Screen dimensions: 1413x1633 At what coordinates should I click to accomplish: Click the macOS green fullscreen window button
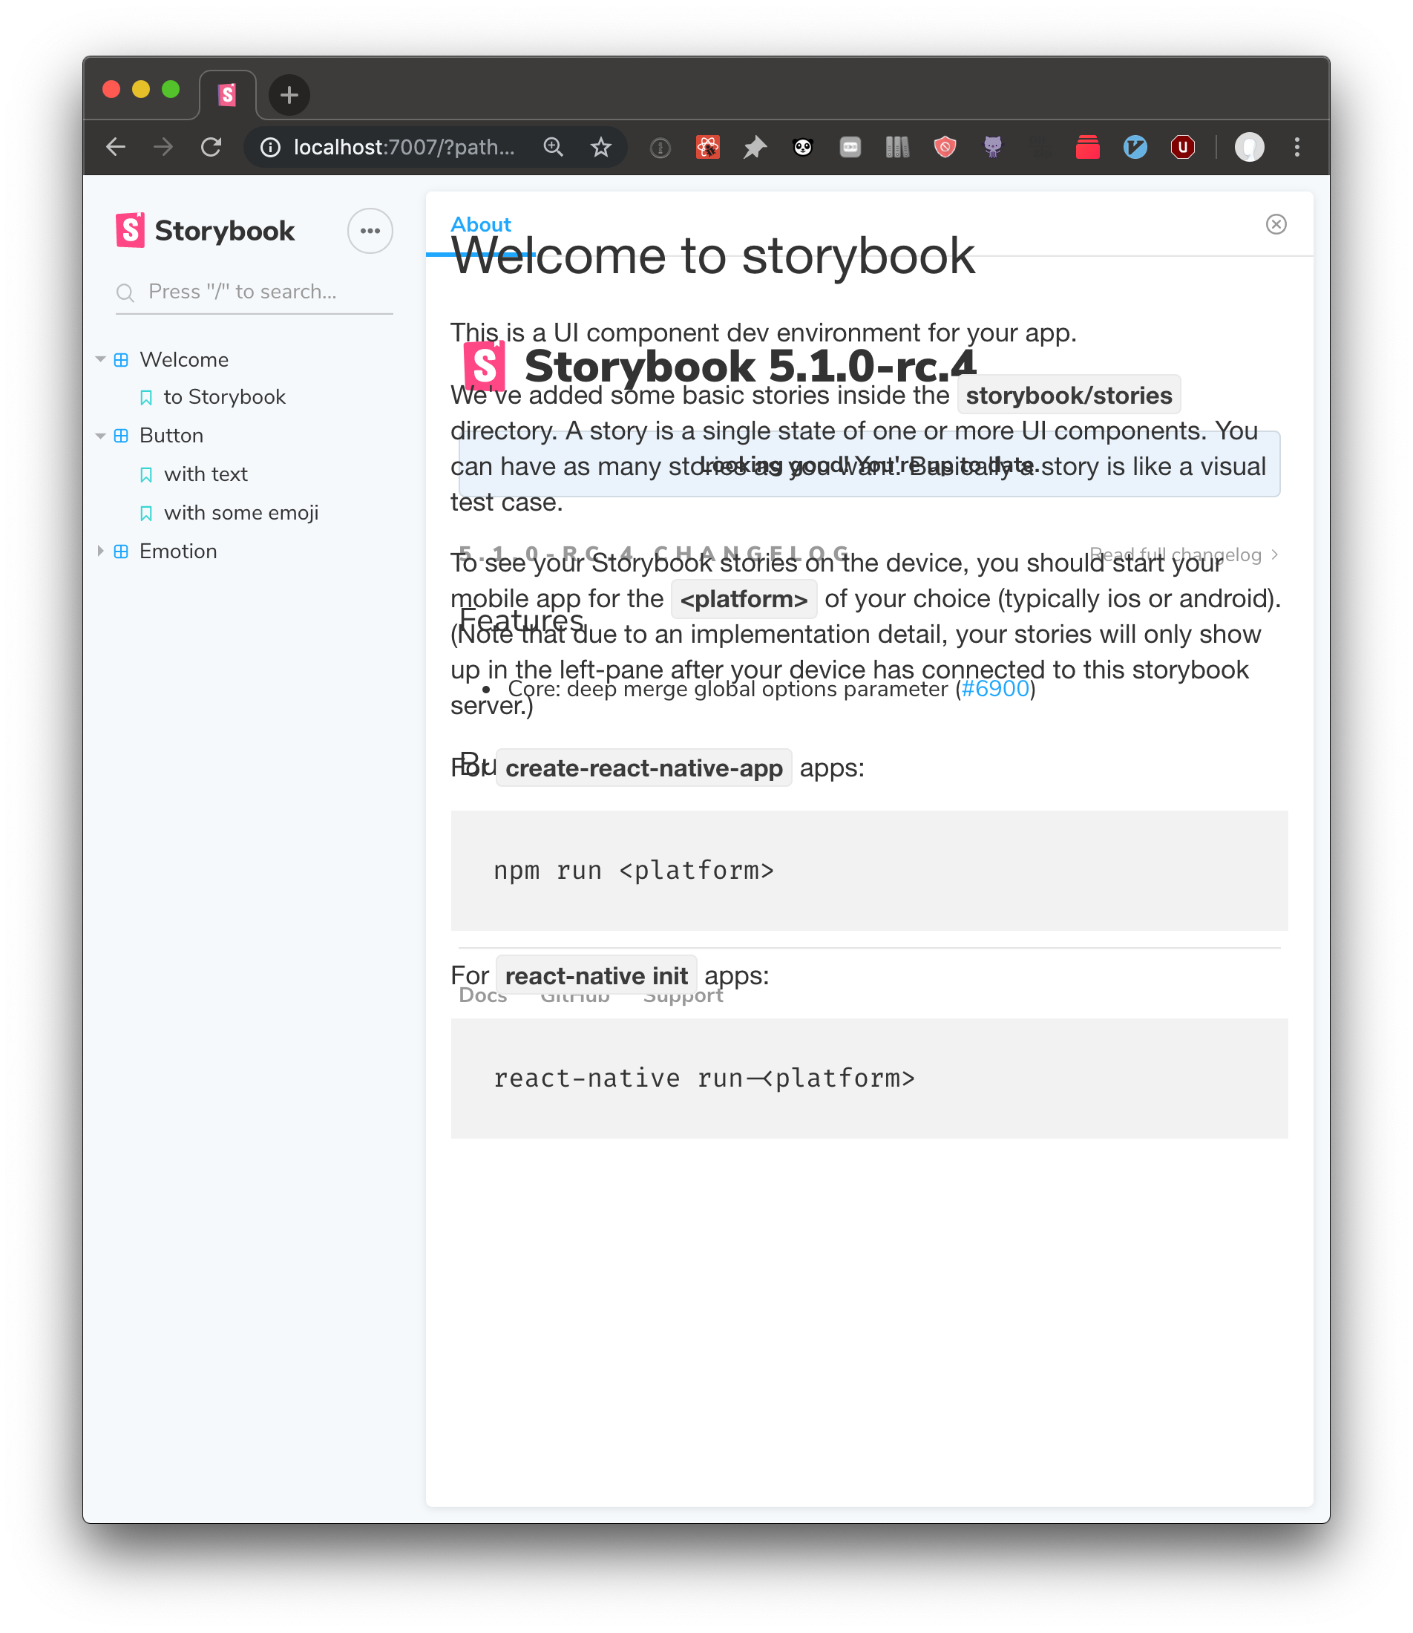click(171, 89)
